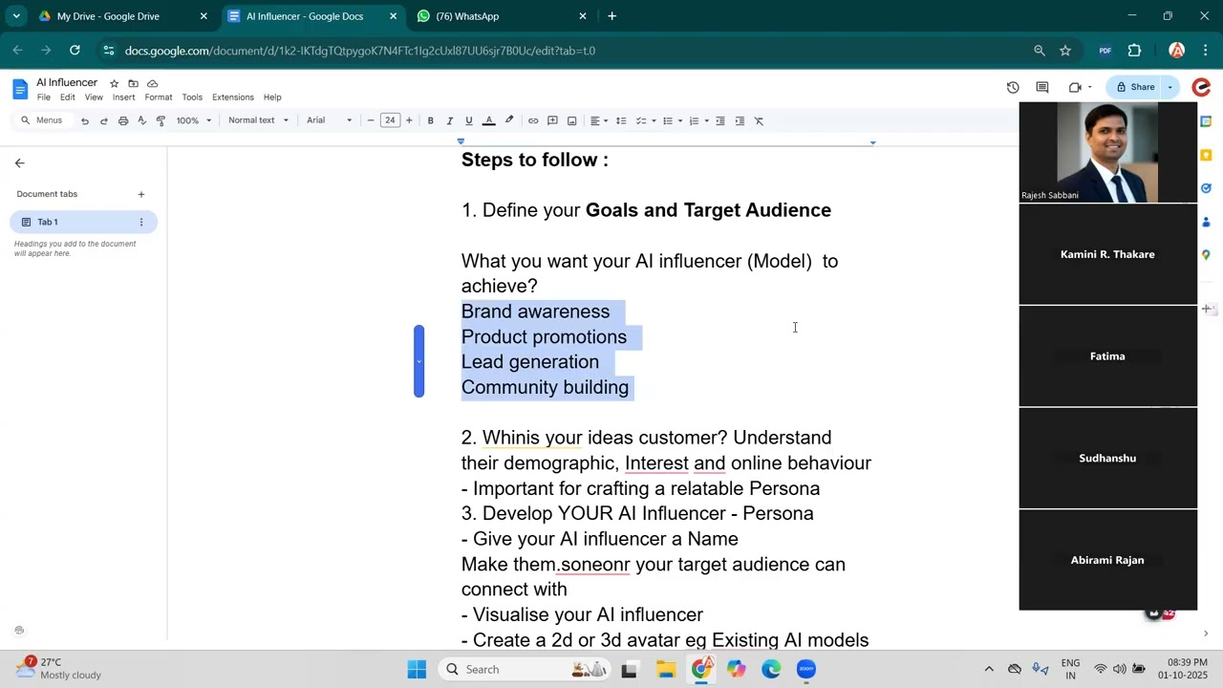
Task: Open the Help menu
Action: point(272,97)
